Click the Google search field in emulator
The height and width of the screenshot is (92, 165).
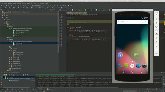pyautogui.click(x=132, y=22)
